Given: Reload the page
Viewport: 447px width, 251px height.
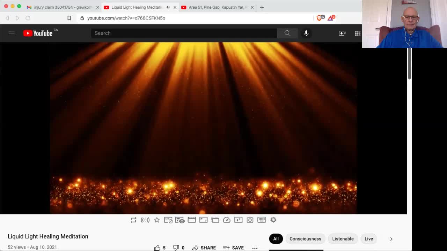Looking at the screenshot, I should [x=28, y=18].
